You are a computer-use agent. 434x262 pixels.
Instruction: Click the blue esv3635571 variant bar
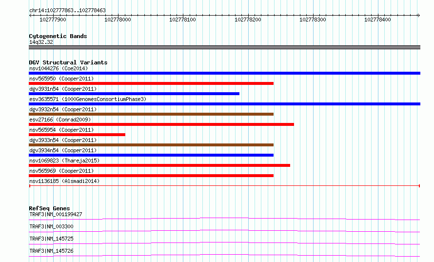224,104
